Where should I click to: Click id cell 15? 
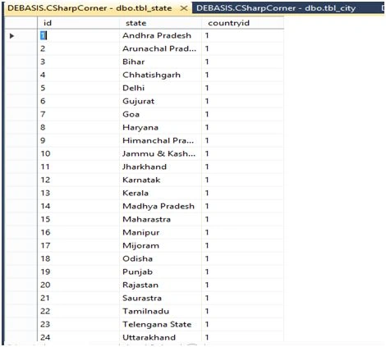pyautogui.click(x=78, y=219)
